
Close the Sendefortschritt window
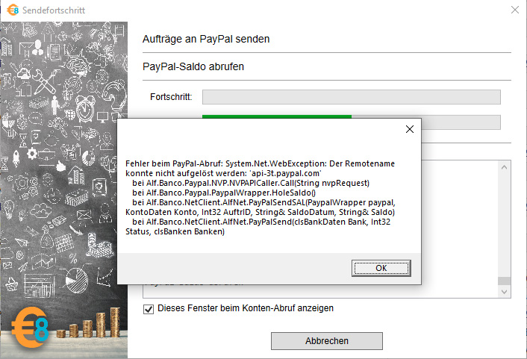pyautogui.click(x=514, y=10)
